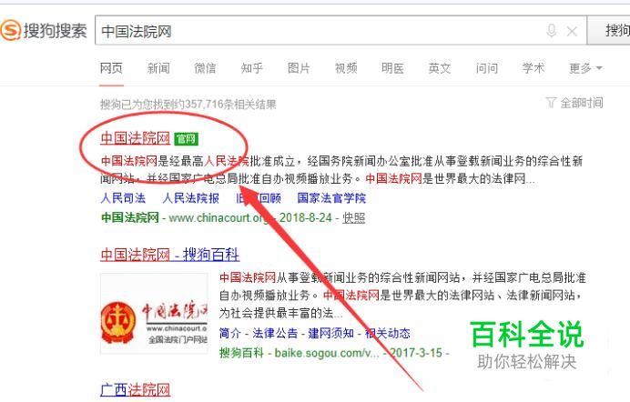The image size is (630, 402).
Task: Click the Sogou search logo icon
Action: 10,30
